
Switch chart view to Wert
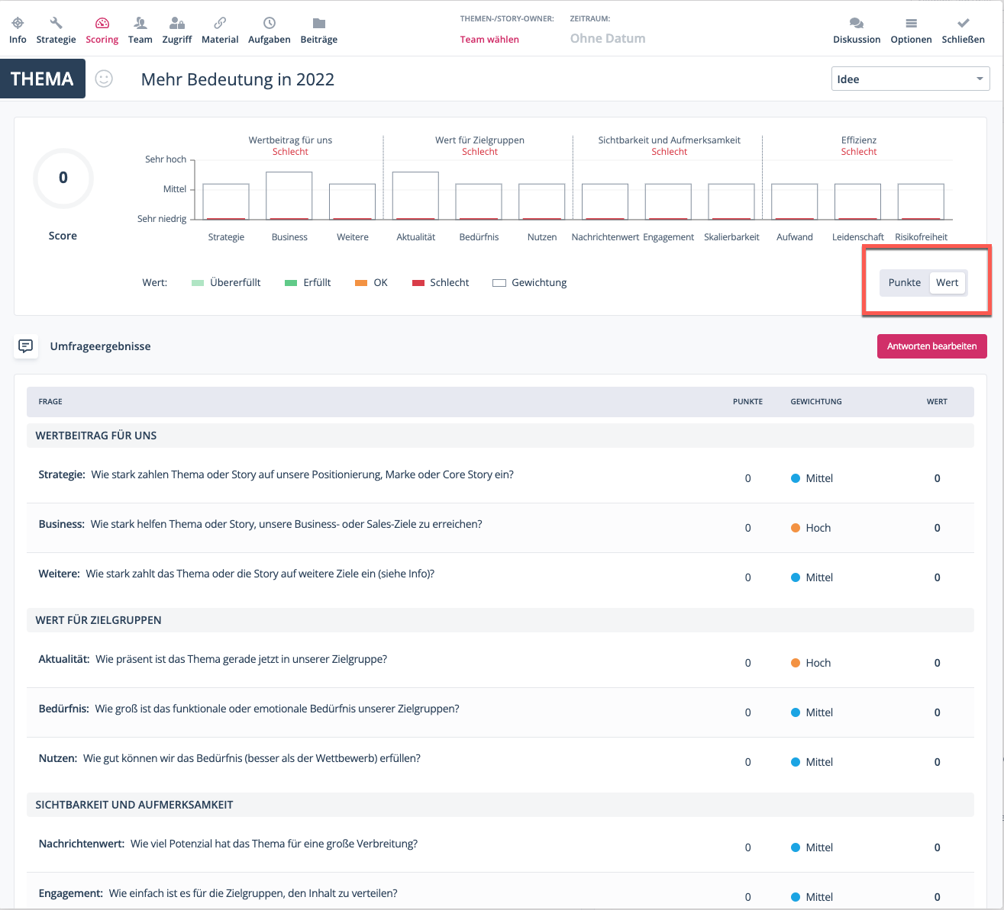[947, 282]
